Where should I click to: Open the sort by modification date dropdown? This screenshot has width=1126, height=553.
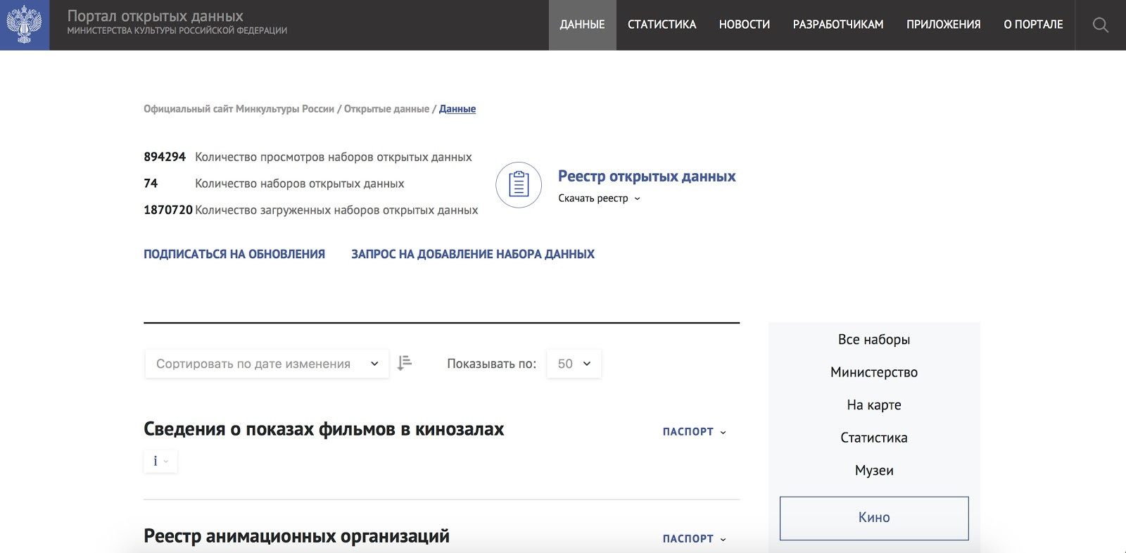tap(267, 364)
